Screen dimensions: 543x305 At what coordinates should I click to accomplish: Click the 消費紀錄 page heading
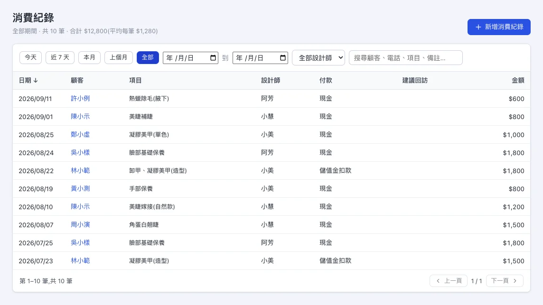coord(33,18)
